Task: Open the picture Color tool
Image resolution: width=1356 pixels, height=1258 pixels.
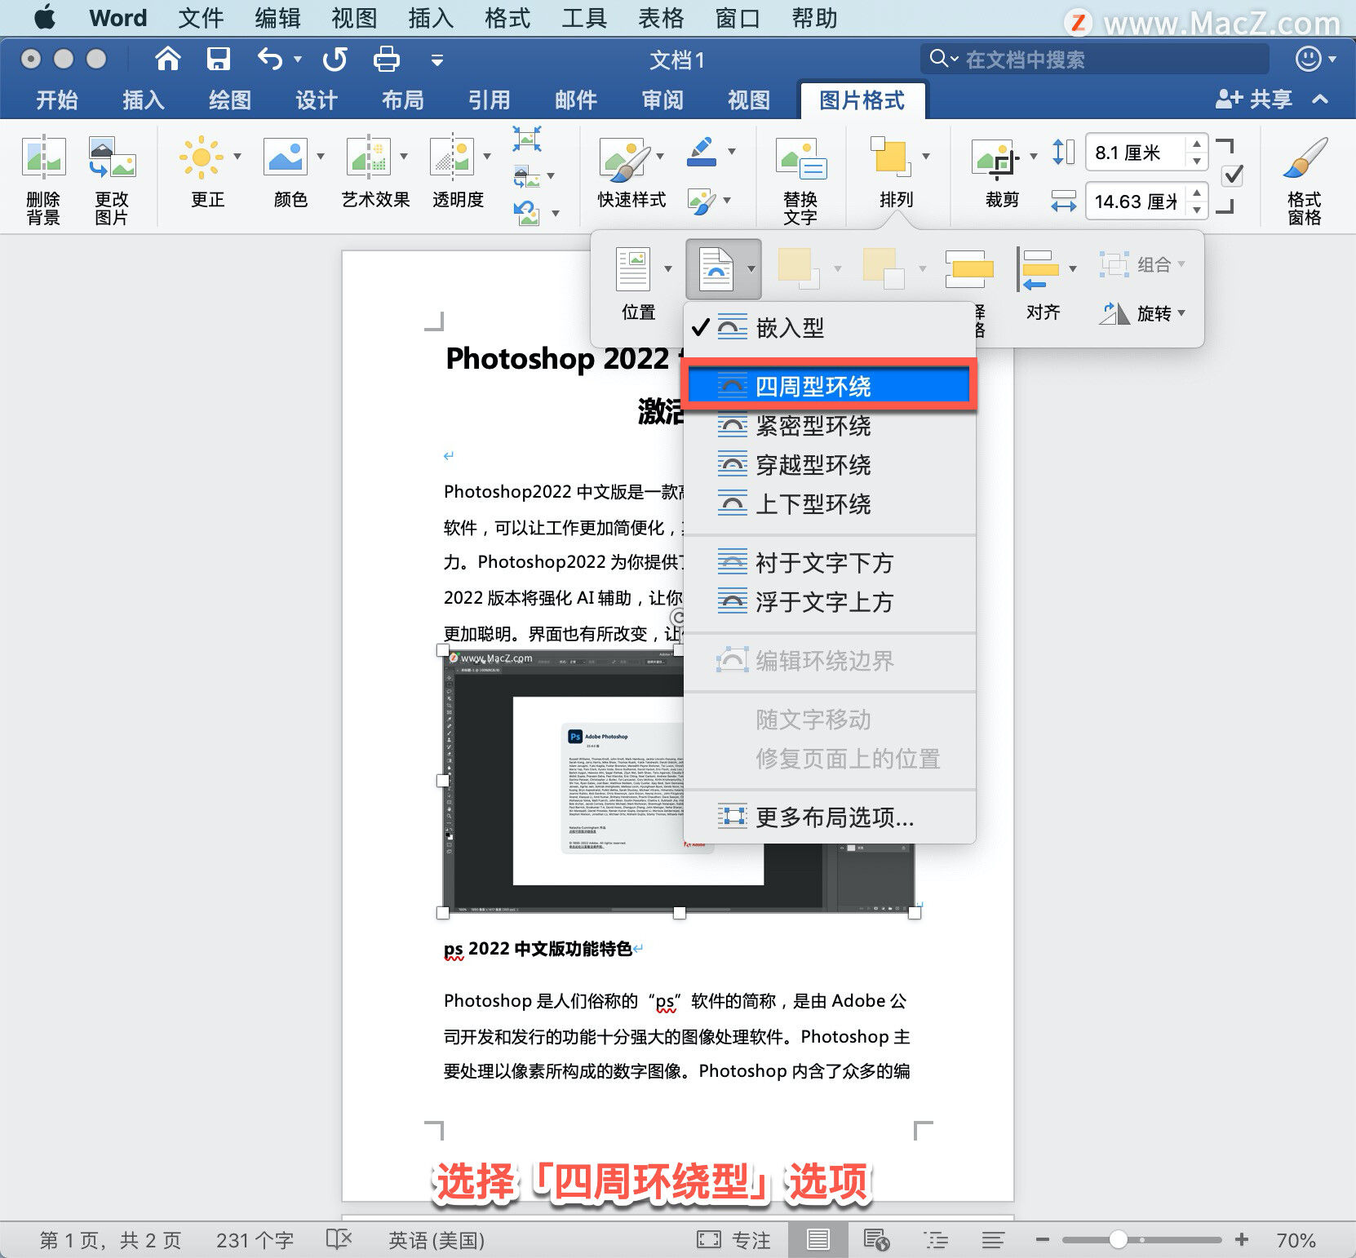Action: click(x=286, y=156)
